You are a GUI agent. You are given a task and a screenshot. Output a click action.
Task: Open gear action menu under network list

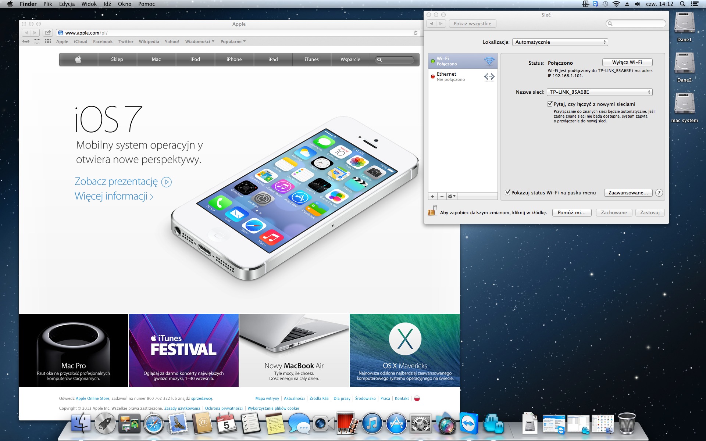click(452, 196)
